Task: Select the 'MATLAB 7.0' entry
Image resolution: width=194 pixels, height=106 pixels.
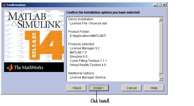Action: coord(78,52)
